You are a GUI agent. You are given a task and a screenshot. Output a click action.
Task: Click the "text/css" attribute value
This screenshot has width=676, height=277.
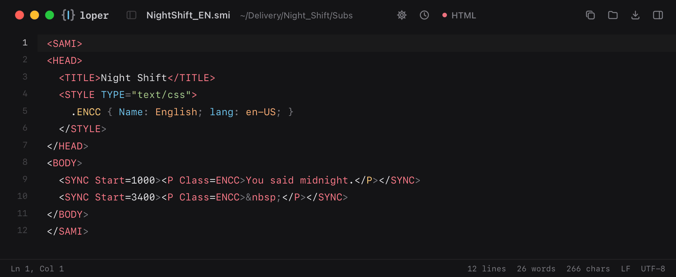click(x=161, y=95)
